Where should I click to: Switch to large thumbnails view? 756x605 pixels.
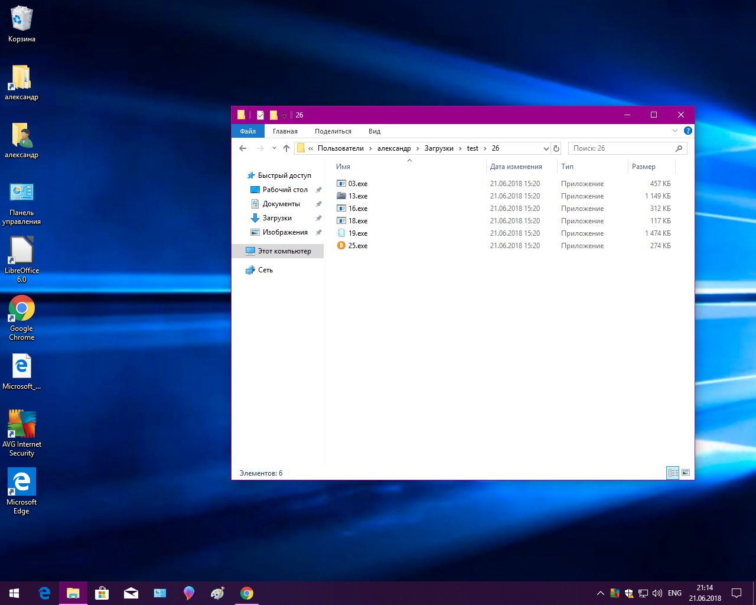tap(686, 473)
